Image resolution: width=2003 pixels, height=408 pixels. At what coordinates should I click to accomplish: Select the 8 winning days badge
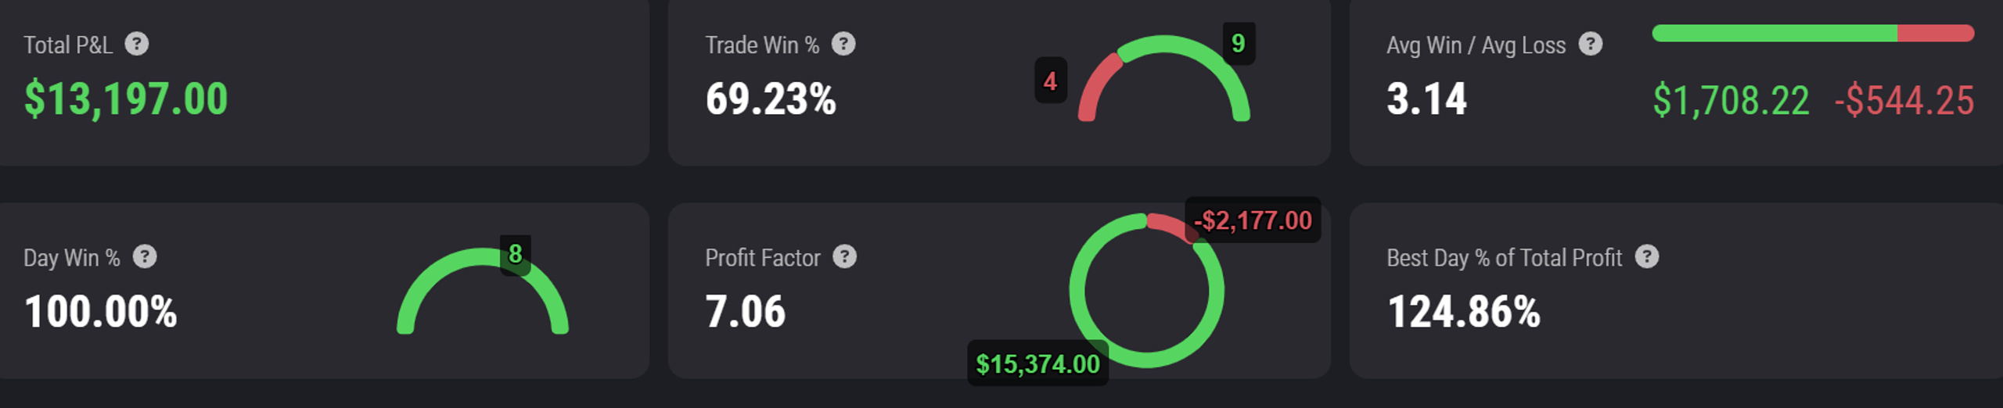tap(516, 254)
